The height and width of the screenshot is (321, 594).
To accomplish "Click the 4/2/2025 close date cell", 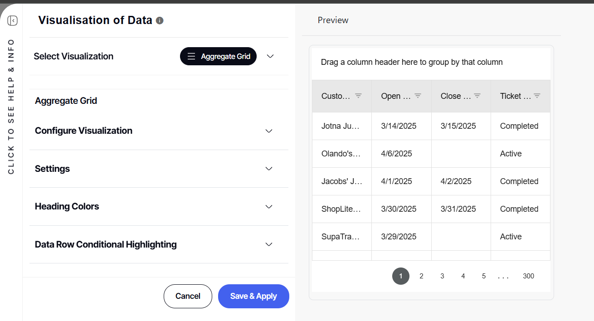I will click(461, 181).
